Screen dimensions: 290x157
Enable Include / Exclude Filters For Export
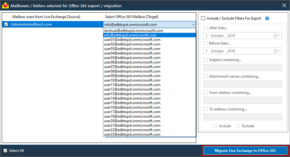tap(203, 18)
